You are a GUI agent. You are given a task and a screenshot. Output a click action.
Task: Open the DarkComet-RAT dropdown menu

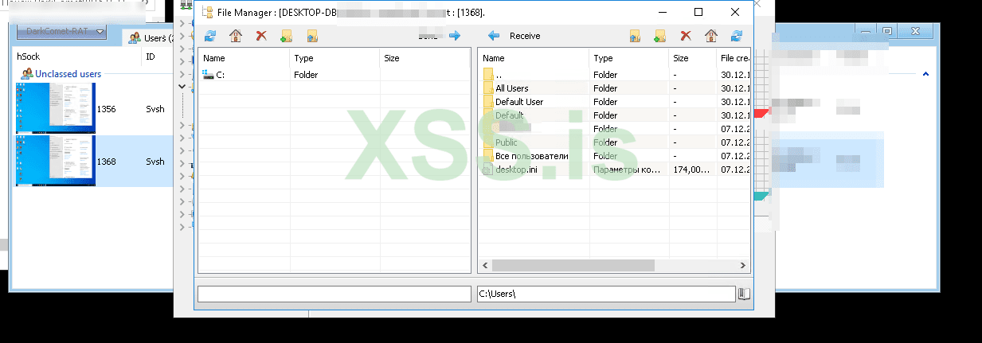pyautogui.click(x=62, y=32)
